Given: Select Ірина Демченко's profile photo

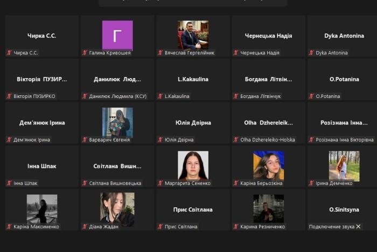Looking at the screenshot, I should pyautogui.click(x=344, y=165).
